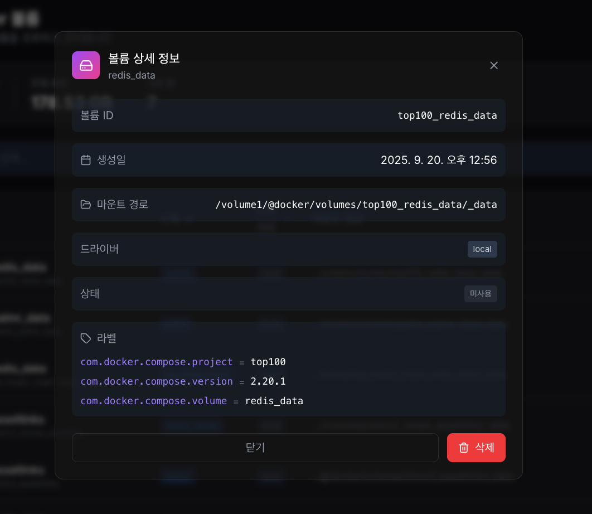Screen dimensions: 592x514
Task: Click the '미사용' status badge
Action: coord(481,294)
